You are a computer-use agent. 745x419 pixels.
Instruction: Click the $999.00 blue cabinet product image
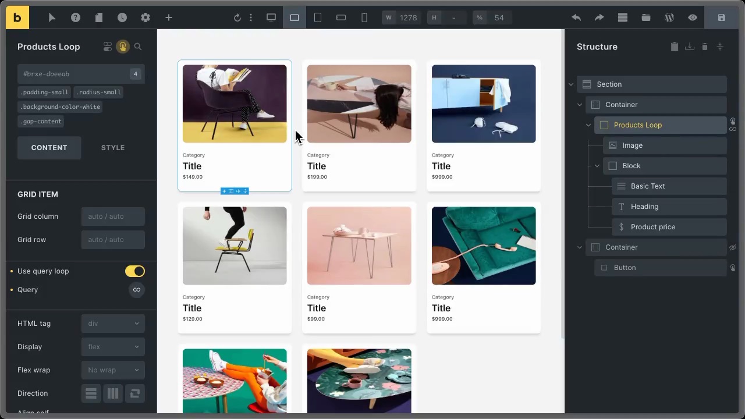[484, 104]
